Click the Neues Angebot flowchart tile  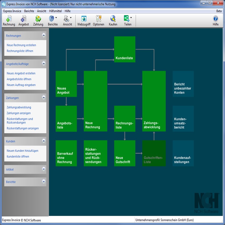(66, 84)
